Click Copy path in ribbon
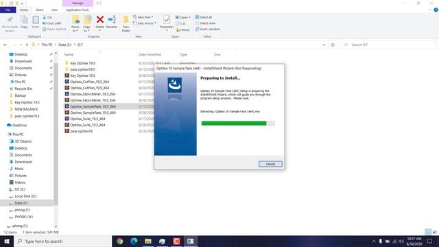This screenshot has width=439, height=247. (52, 23)
